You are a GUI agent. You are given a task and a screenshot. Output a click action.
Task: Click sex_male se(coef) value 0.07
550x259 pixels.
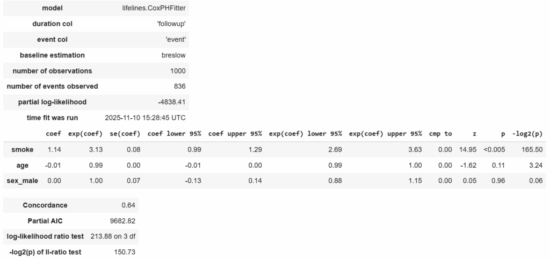click(133, 181)
